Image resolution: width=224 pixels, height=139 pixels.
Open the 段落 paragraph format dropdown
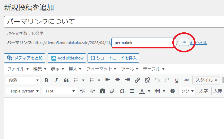[23, 80]
